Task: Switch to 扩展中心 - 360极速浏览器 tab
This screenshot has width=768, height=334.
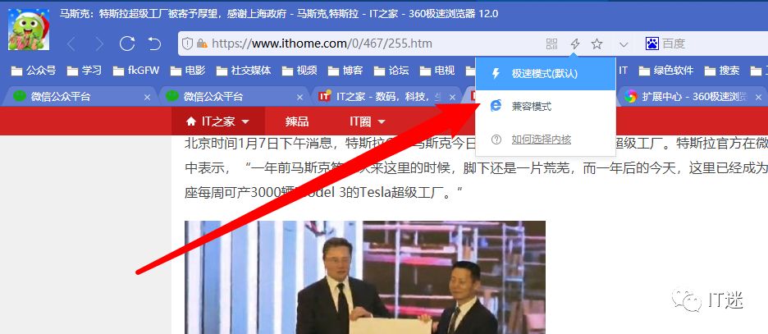Action: [691, 97]
